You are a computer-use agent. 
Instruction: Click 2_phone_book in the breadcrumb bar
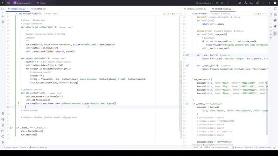click(10, 147)
